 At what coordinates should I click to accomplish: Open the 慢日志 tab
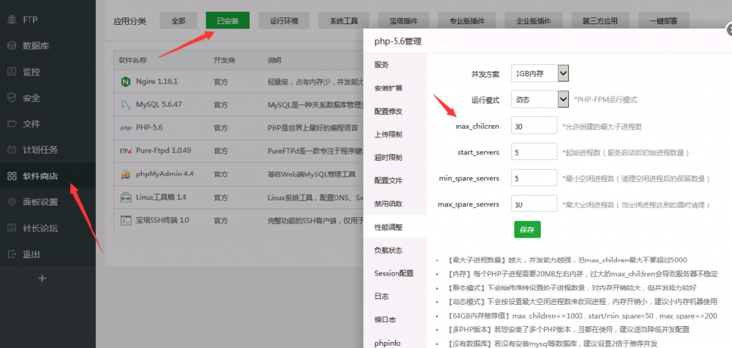point(395,319)
